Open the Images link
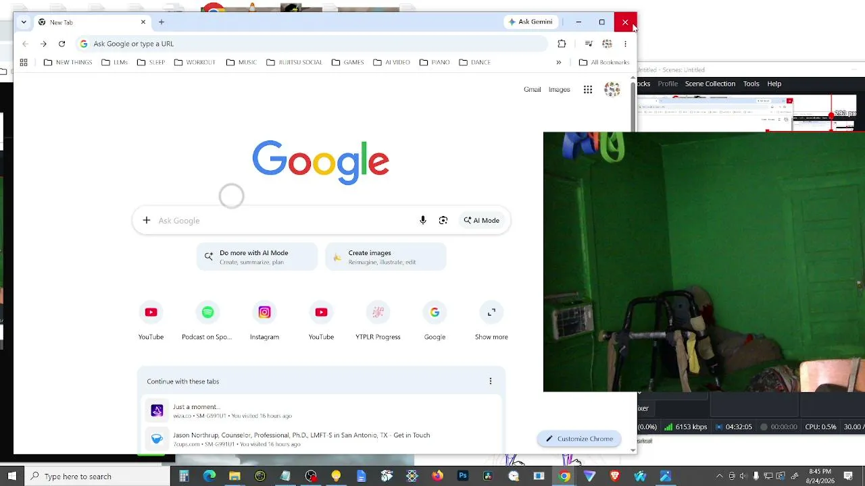Screen dimensions: 865x486 coord(560,90)
